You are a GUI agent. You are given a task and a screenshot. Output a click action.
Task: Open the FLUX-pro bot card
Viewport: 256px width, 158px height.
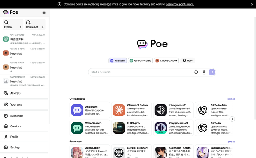pyautogui.click(x=131, y=128)
